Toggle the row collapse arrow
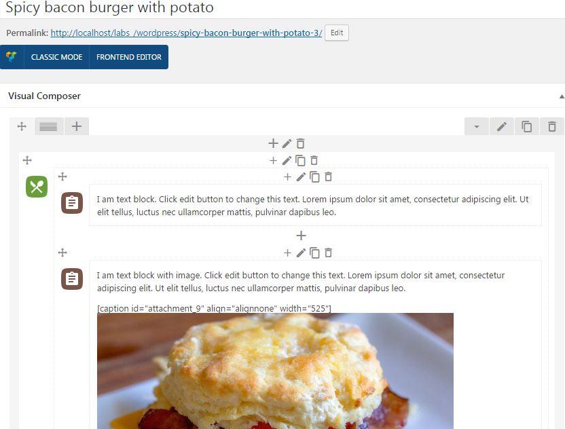 (x=477, y=126)
